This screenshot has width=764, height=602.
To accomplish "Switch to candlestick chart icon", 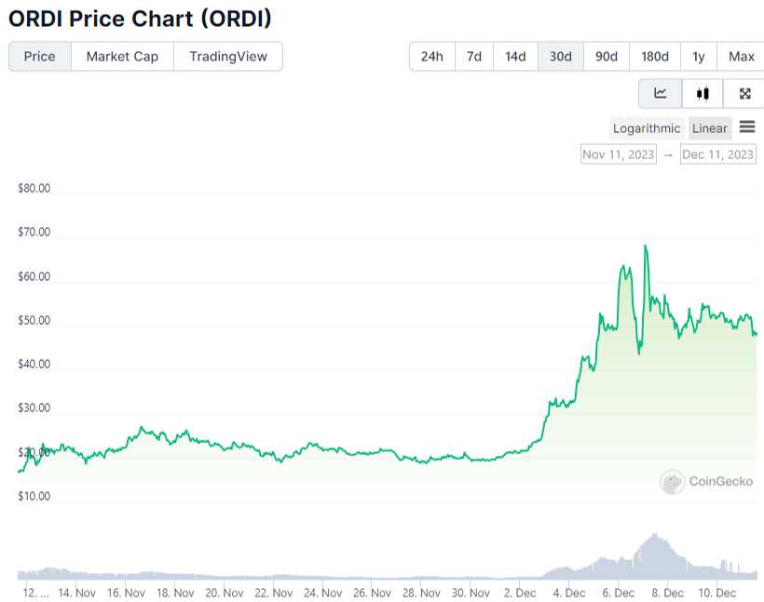I will click(x=703, y=93).
